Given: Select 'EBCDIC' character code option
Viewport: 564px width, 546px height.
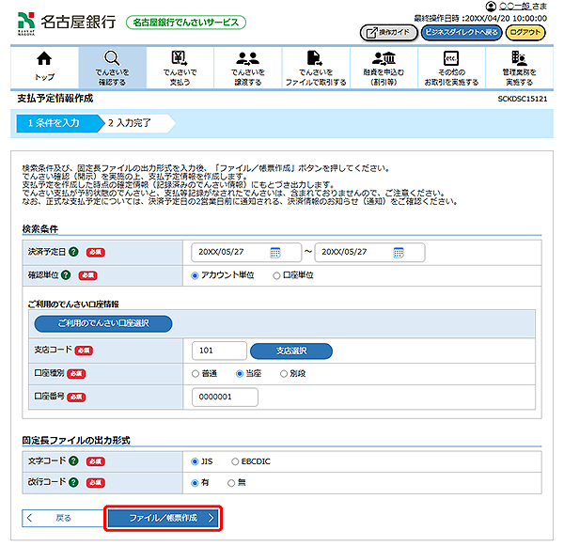Looking at the screenshot, I should (237, 461).
